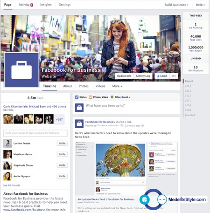Open the three-dots more options button
The height and width of the screenshot is (213, 210).
(174, 76)
